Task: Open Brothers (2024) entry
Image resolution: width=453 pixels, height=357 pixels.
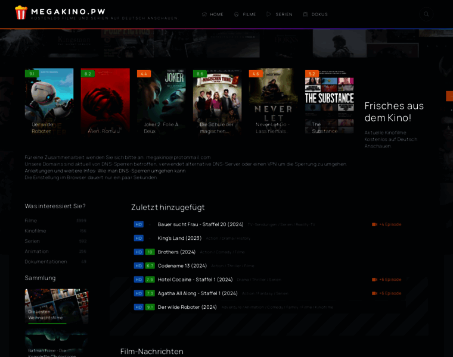Action: click(x=176, y=252)
